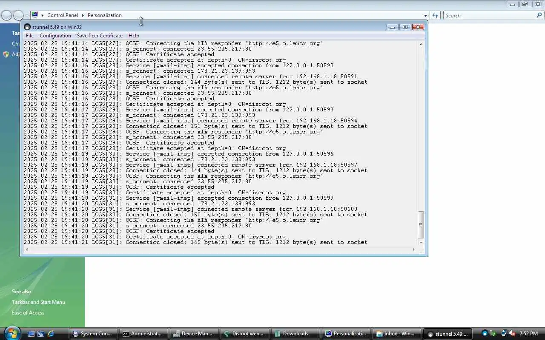545x340 pixels.
Task: Click log line accepted connection from 127.0.0.1:50593
Action: pyautogui.click(x=178, y=110)
